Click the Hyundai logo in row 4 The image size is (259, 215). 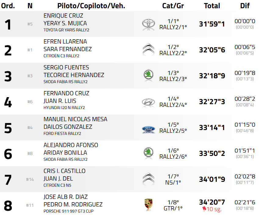[148, 102]
